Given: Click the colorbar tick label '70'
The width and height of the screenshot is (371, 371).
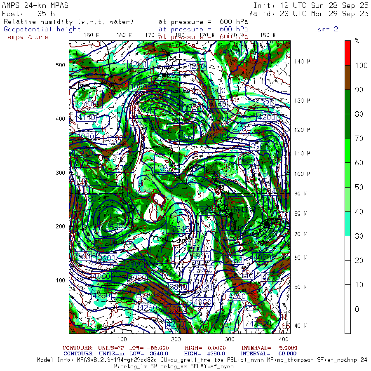Looking at the screenshot, I should coord(359,139).
